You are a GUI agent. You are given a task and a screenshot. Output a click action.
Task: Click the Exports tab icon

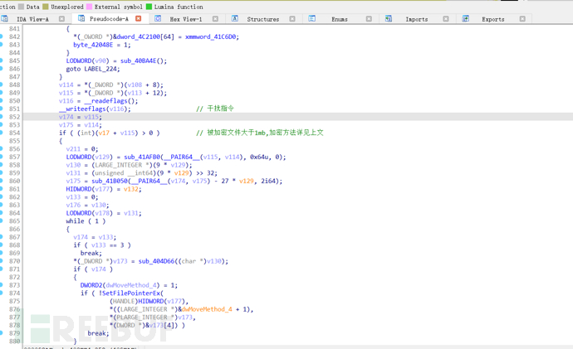point(466,18)
